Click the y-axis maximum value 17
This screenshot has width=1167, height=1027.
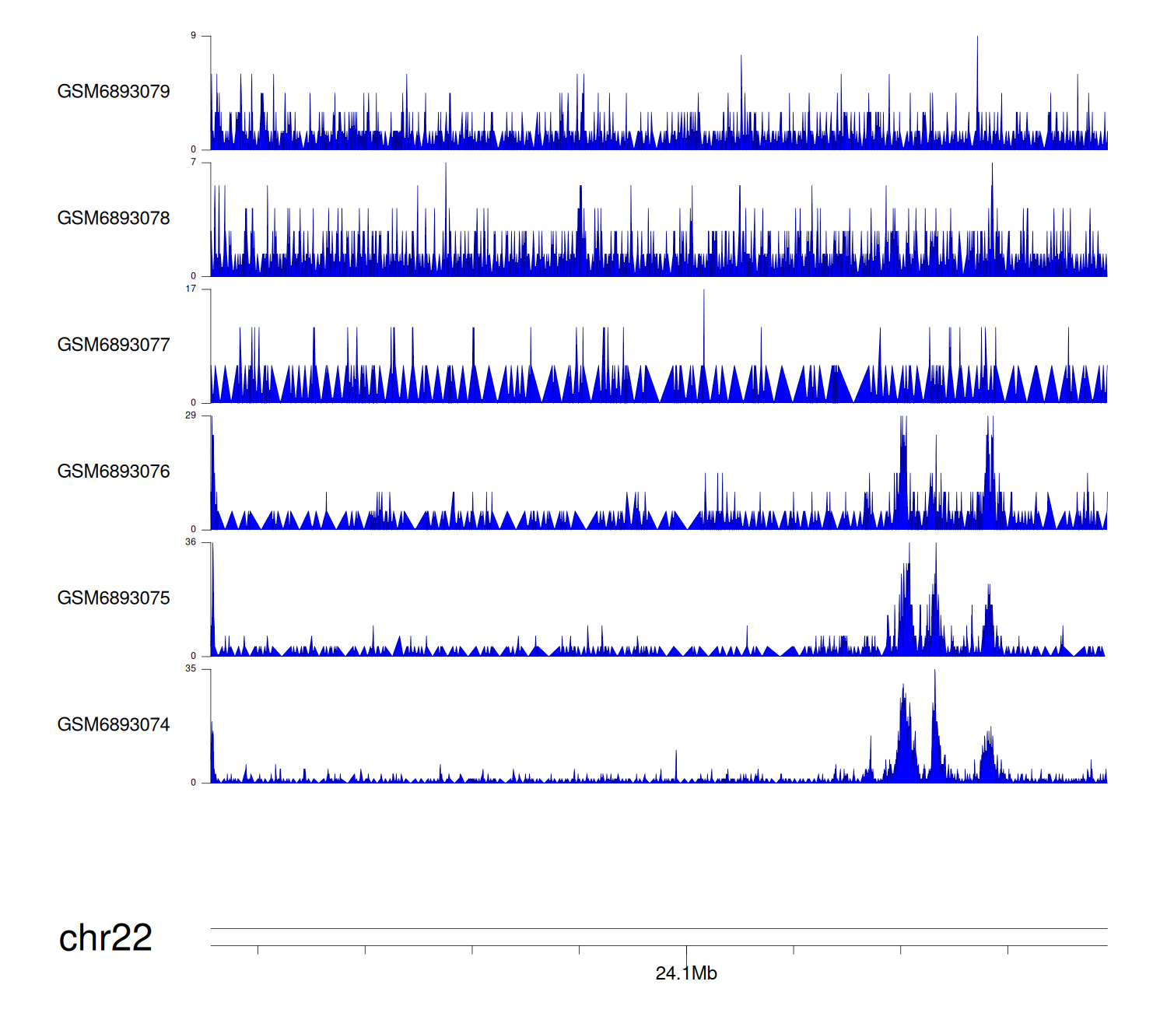point(191,289)
